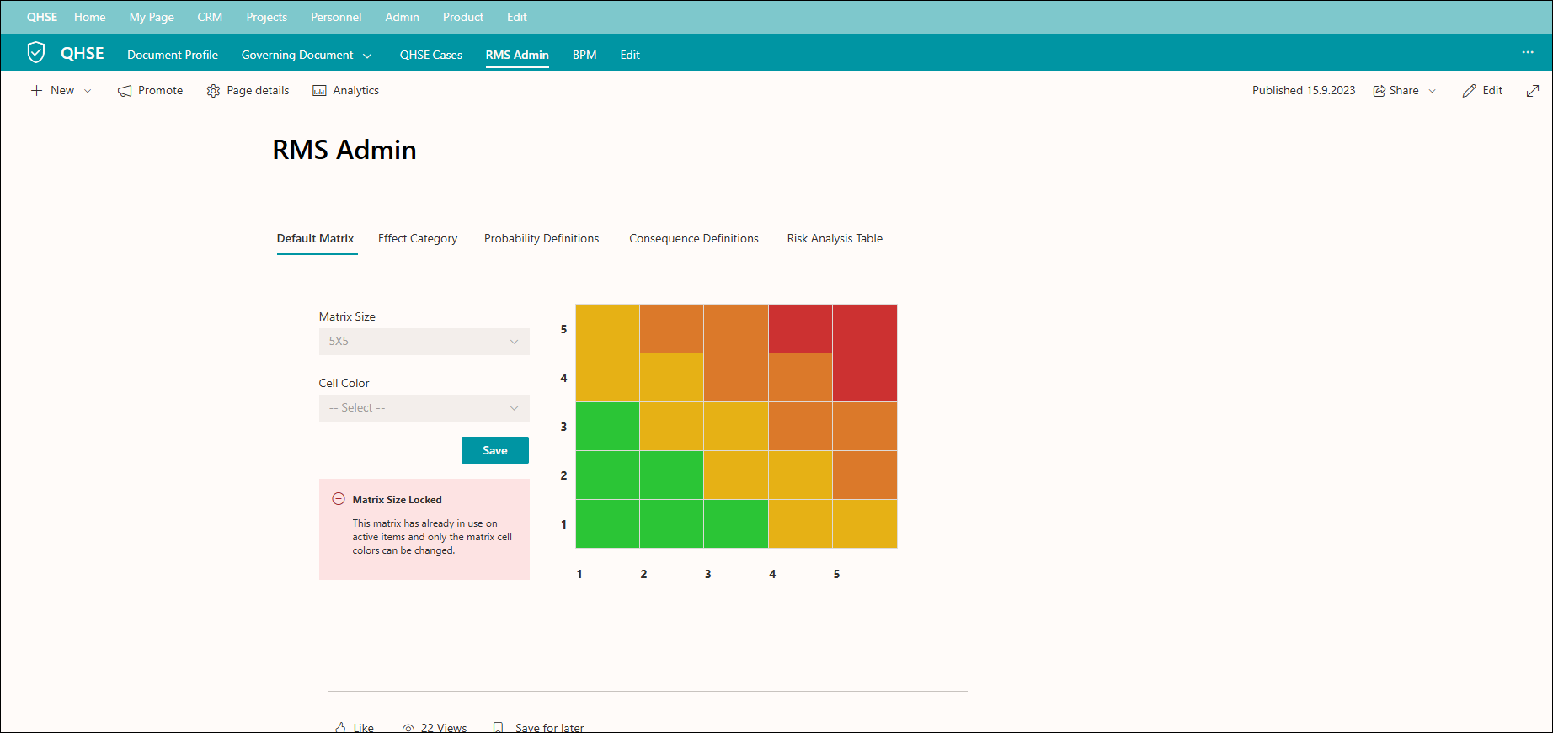Open the three-dot more options menu
1553x733 pixels.
pyautogui.click(x=1528, y=52)
